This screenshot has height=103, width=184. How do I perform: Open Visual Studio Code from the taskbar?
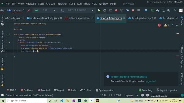click(x=62, y=100)
